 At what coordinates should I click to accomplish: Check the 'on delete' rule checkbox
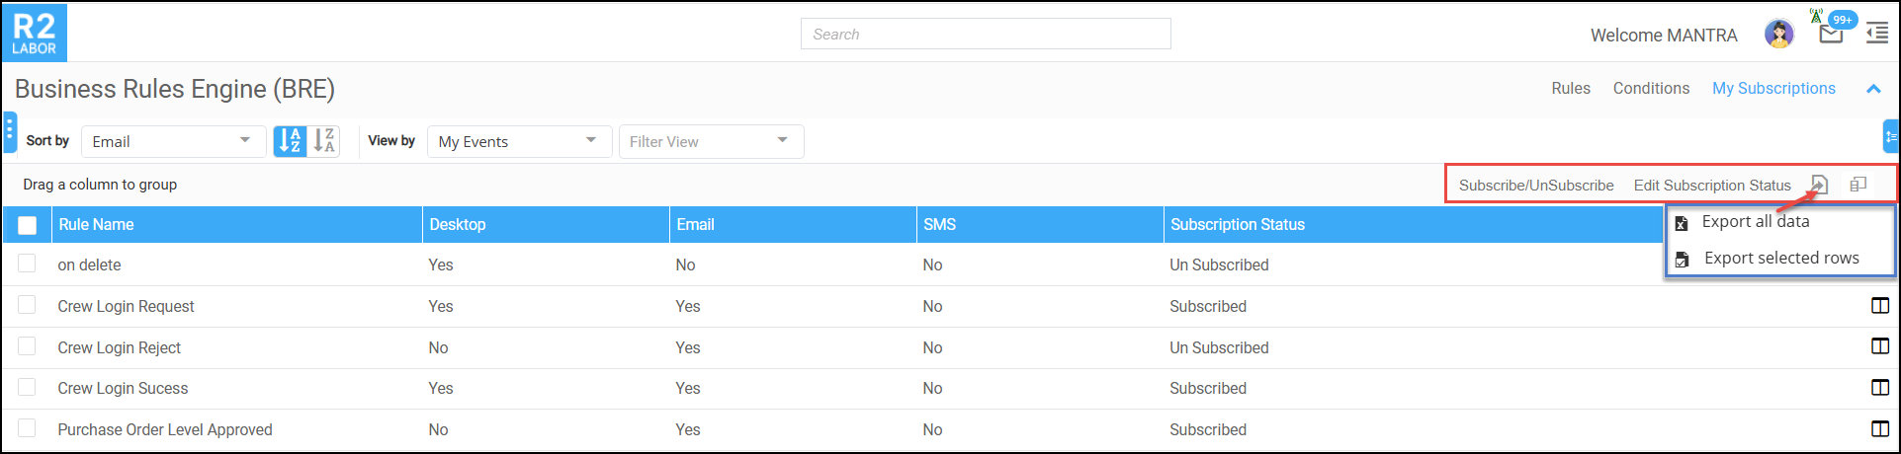27,264
